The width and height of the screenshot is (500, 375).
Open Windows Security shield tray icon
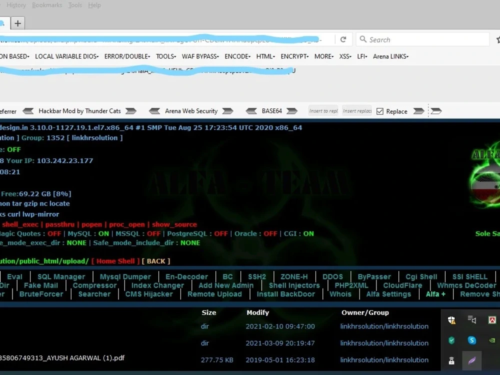click(451, 320)
